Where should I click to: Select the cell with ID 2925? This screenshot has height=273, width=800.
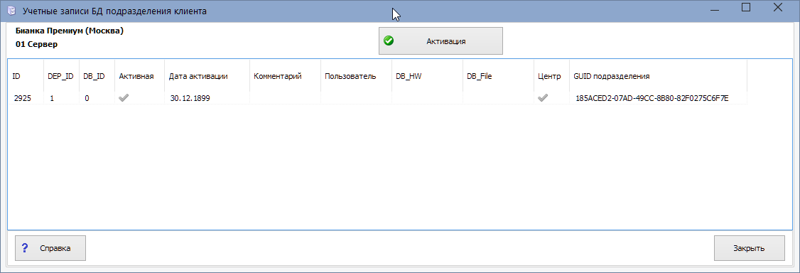click(26, 99)
